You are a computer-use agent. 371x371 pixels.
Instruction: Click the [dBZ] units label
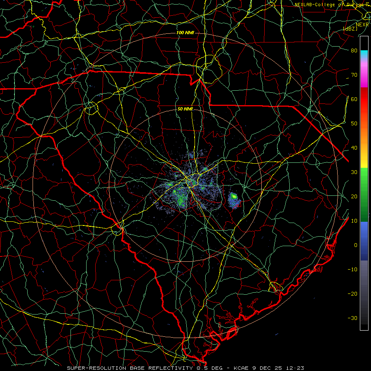(350, 28)
